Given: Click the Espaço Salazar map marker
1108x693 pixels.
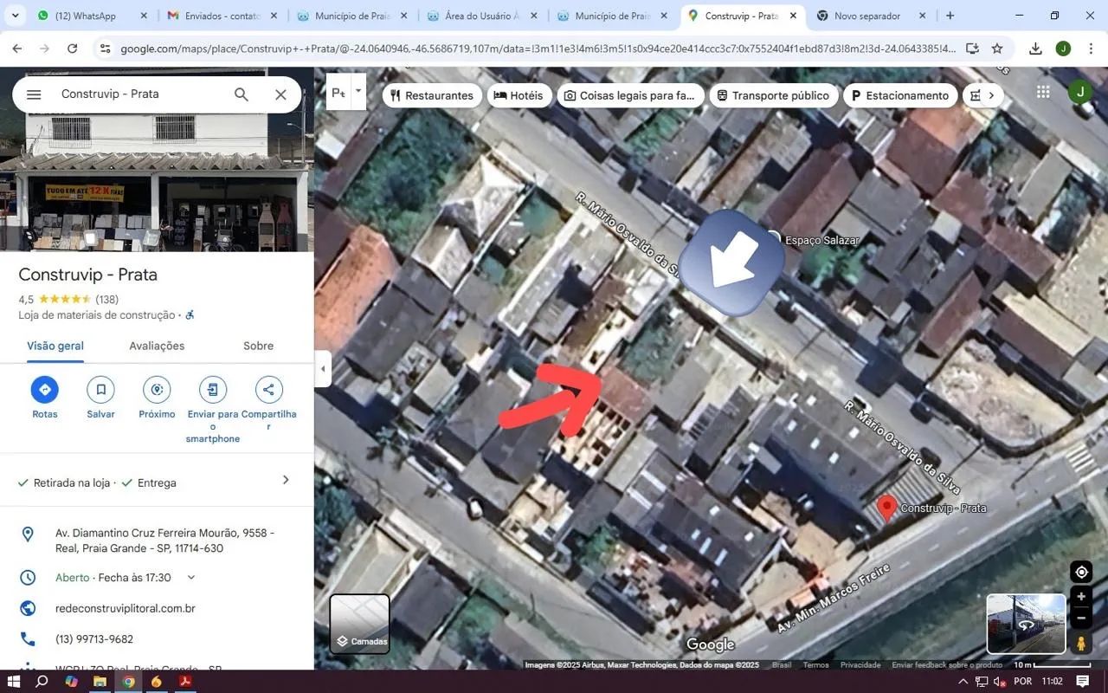Looking at the screenshot, I should (x=773, y=237).
